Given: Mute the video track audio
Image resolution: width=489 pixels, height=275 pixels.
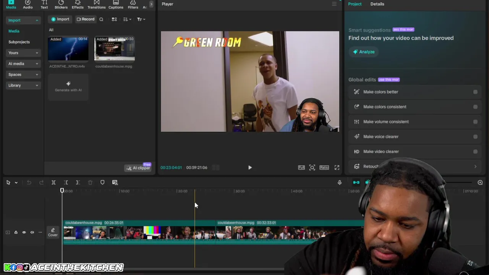Looking at the screenshot, I should point(32,232).
